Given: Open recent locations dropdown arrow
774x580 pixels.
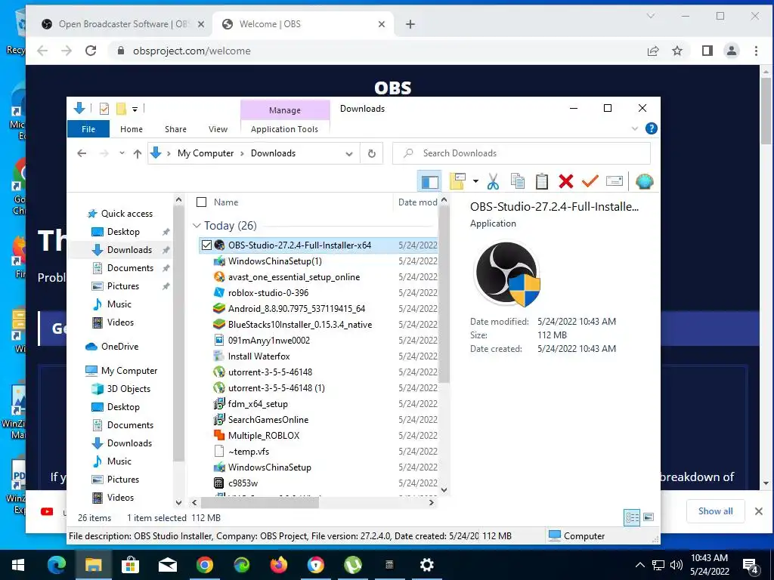Looking at the screenshot, I should (x=122, y=153).
